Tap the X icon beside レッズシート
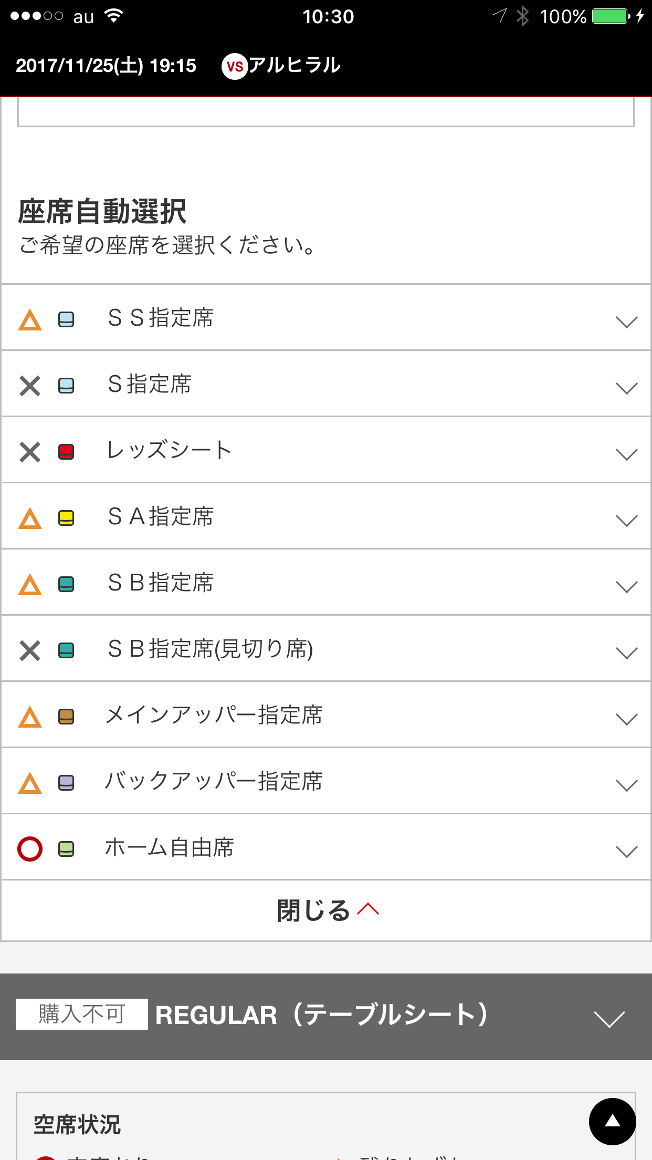Viewport: 652px width, 1160px height. (x=30, y=452)
